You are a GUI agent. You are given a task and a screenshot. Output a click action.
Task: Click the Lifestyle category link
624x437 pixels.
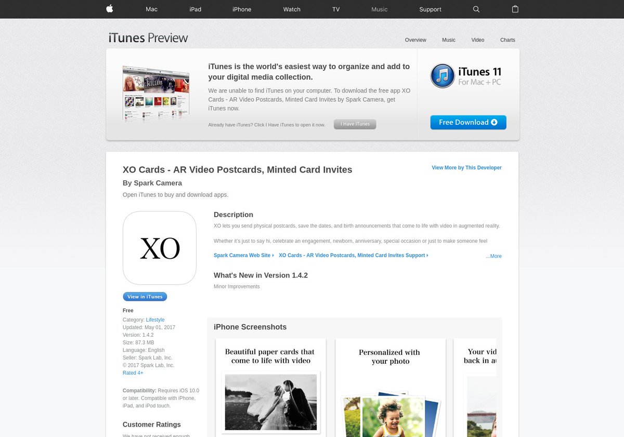tap(155, 320)
